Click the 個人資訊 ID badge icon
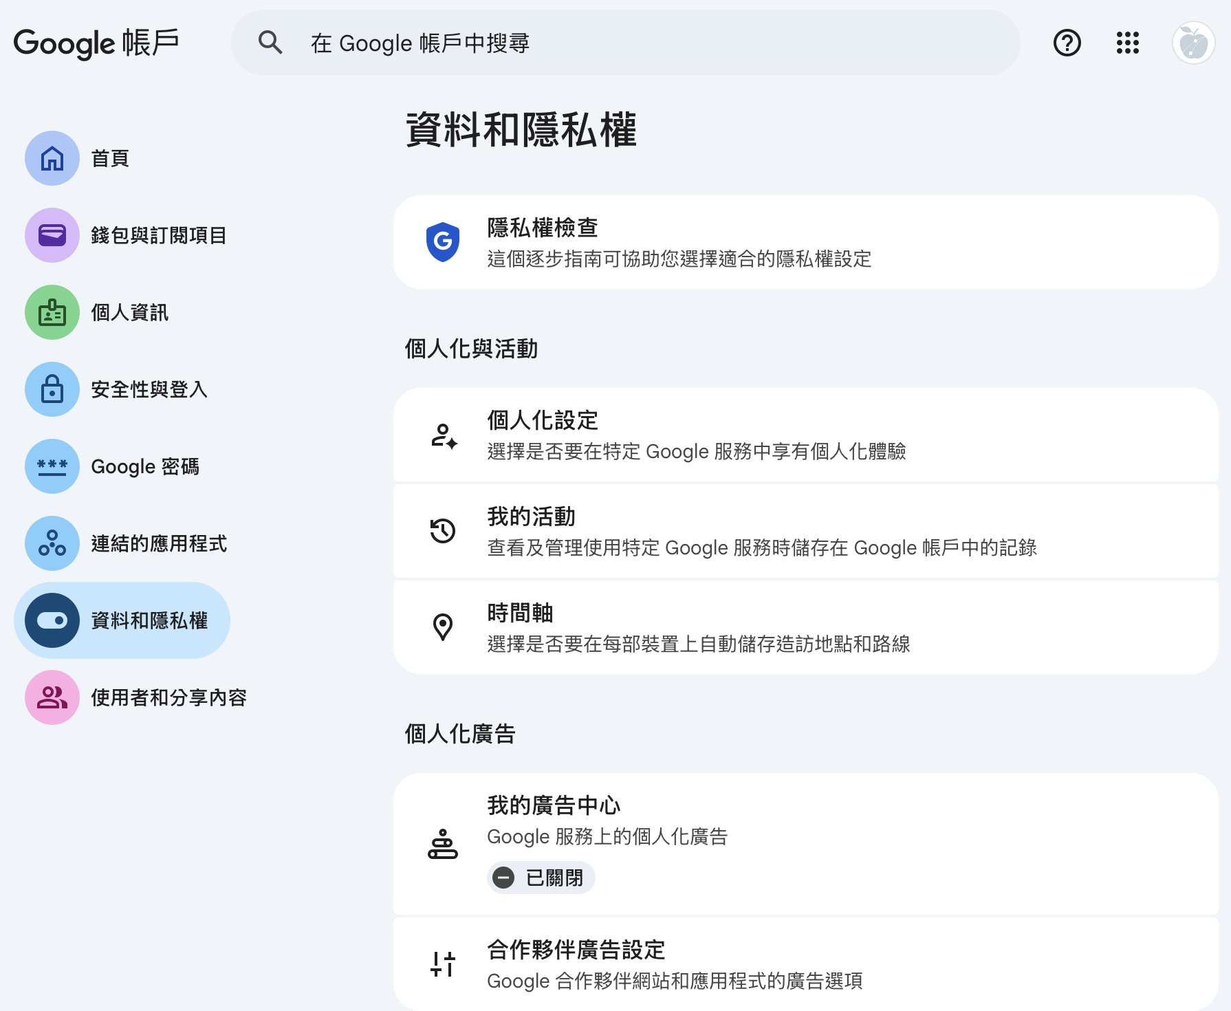1231x1011 pixels. click(52, 312)
